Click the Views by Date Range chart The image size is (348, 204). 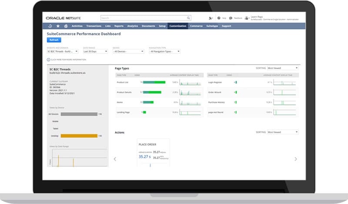(x=78, y=158)
